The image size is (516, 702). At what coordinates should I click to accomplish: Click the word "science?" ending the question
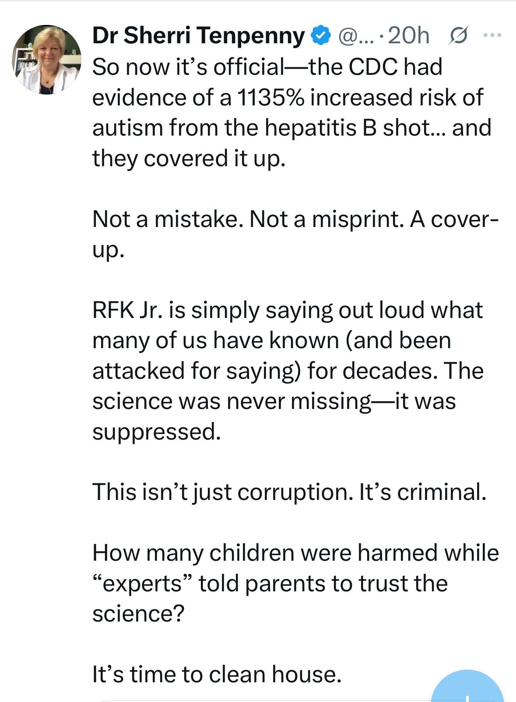(138, 614)
